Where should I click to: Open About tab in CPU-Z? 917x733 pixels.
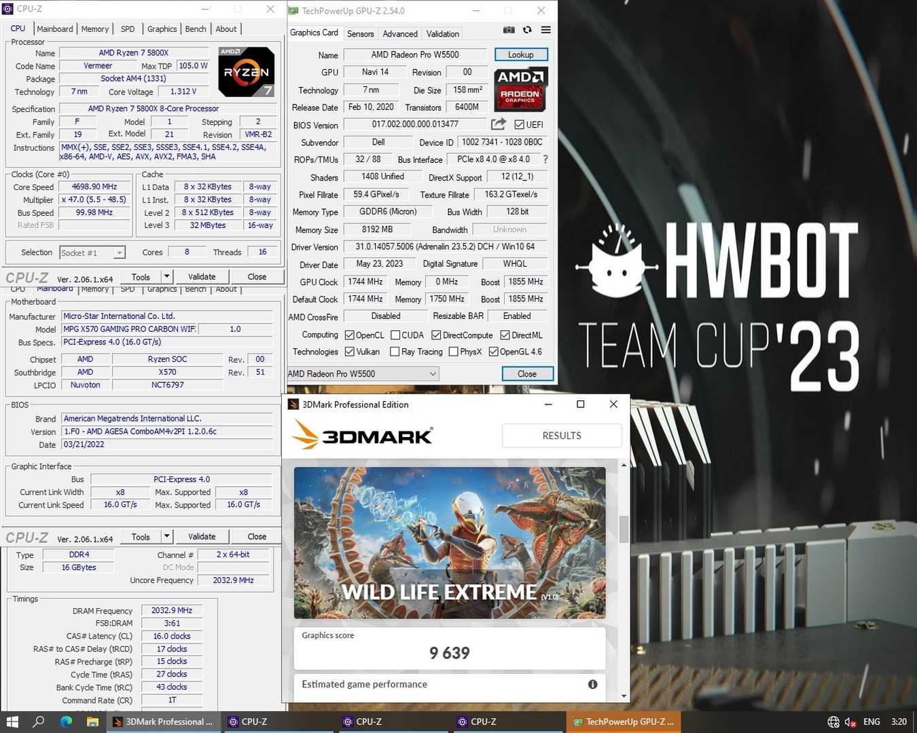point(226,29)
